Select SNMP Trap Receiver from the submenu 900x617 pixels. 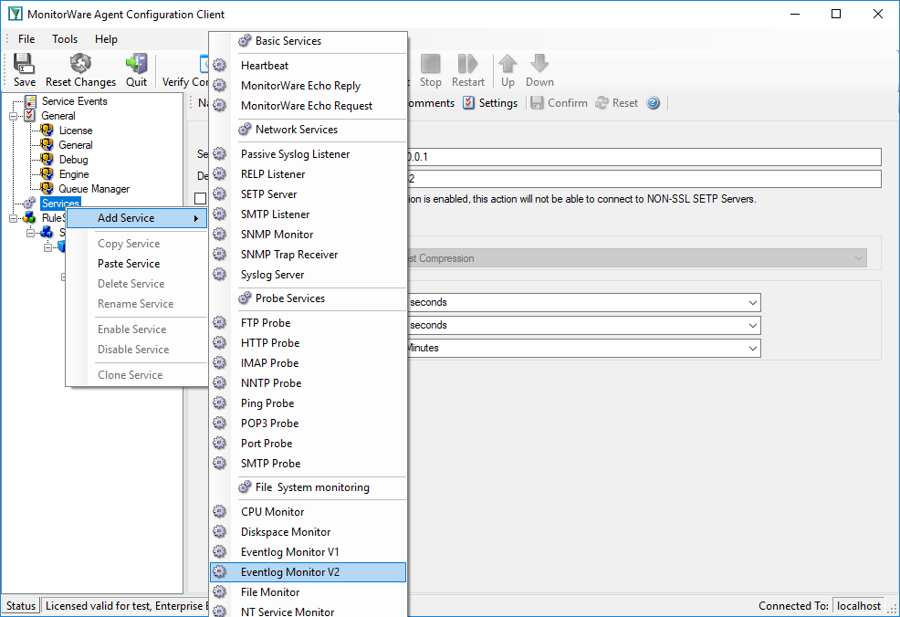(309, 255)
